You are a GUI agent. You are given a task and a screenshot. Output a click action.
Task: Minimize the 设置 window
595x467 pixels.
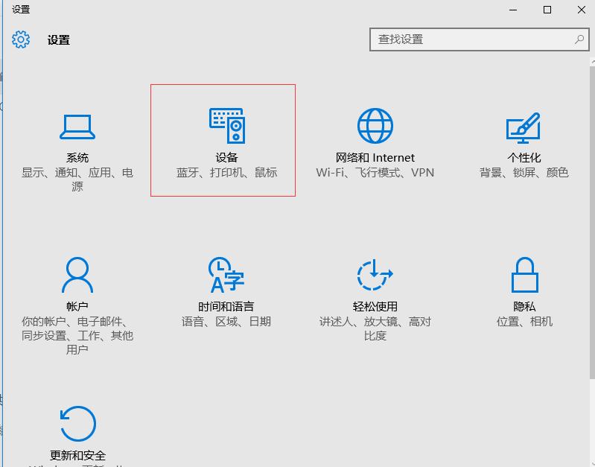(x=513, y=10)
